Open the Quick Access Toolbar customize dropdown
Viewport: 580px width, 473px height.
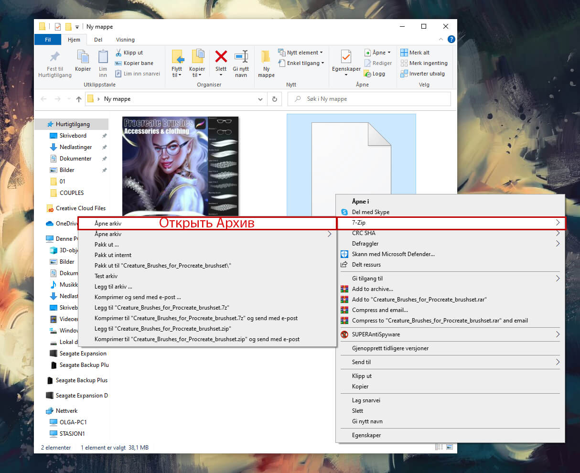click(77, 27)
